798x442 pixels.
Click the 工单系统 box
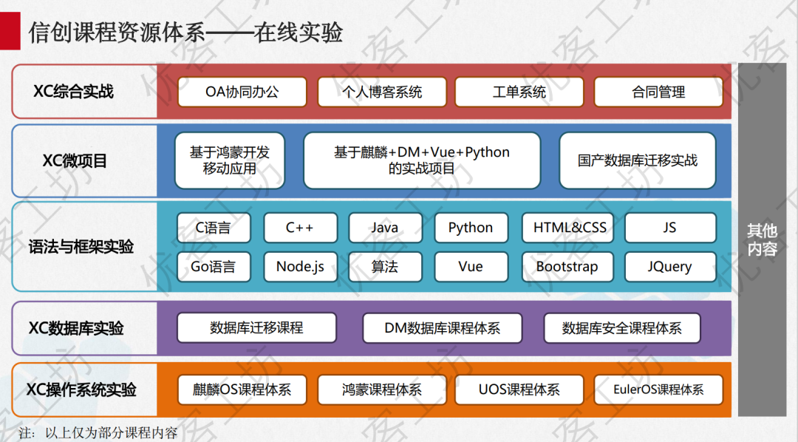coord(519,92)
